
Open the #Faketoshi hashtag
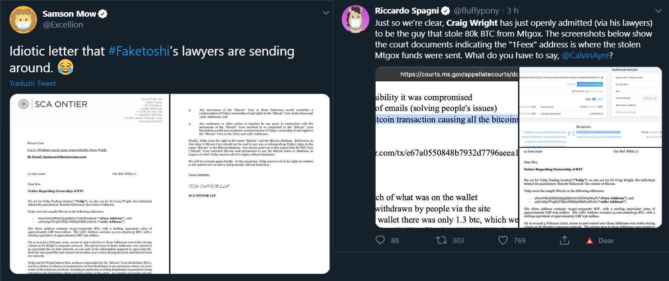(x=139, y=51)
